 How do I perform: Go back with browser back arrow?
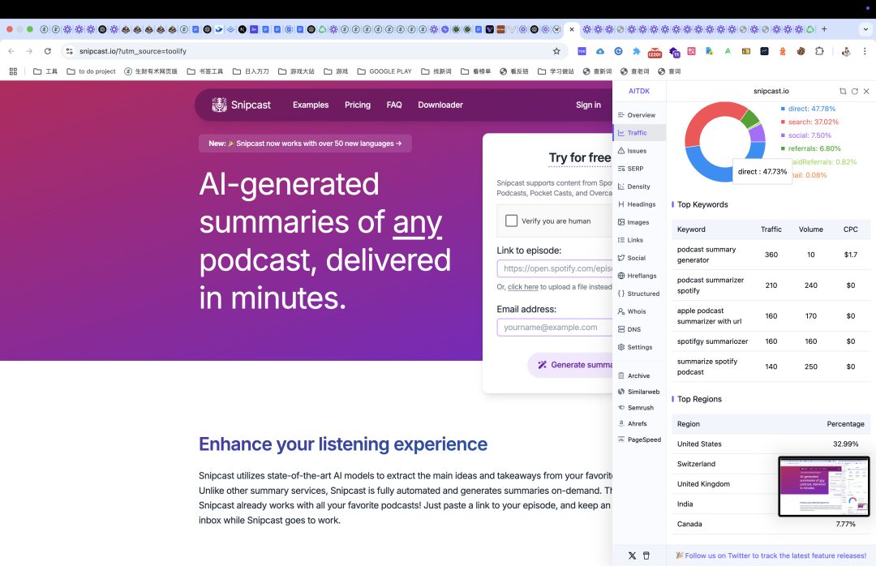[11, 51]
